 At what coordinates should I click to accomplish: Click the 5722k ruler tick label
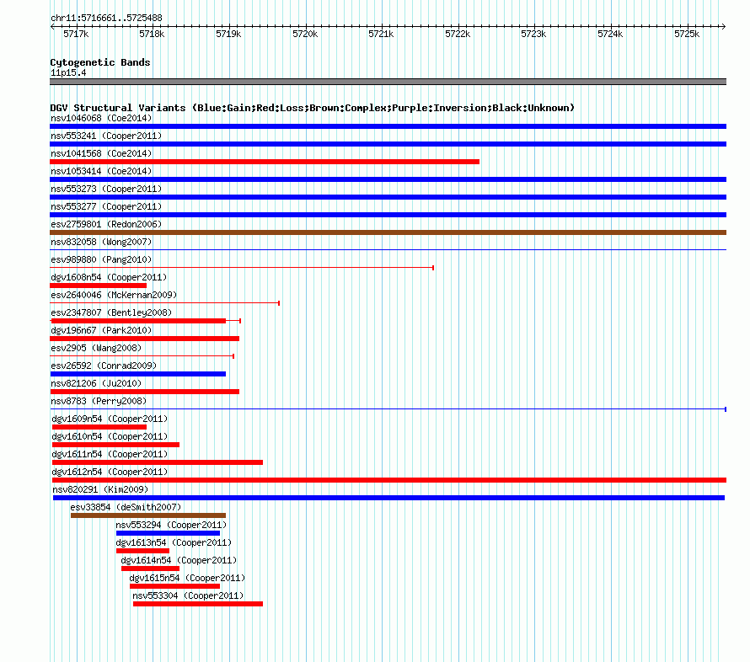[x=458, y=34]
